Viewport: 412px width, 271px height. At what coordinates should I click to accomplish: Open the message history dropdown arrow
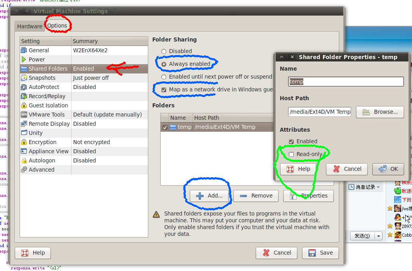(x=378, y=187)
